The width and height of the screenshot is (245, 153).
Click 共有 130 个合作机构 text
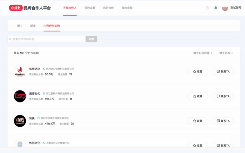tap(26, 53)
